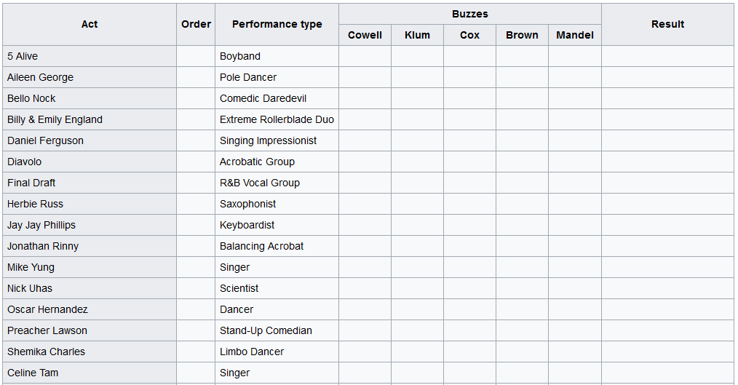738x385 pixels.
Task: Click the Mandel column header
Action: tap(574, 35)
